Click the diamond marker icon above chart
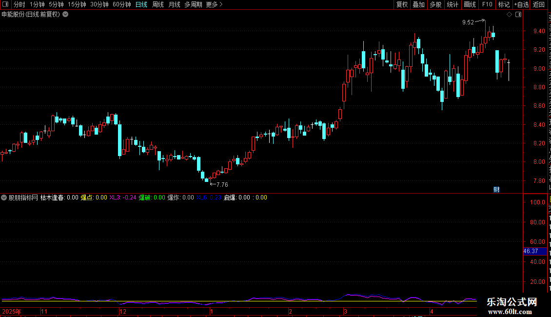Viewport: 551px width, 317px height. coord(509,15)
